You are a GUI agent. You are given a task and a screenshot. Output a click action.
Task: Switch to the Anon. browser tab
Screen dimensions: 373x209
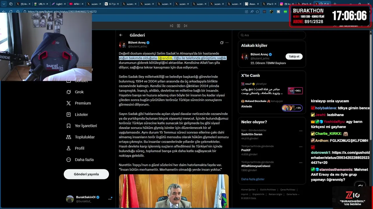pos(251,4)
